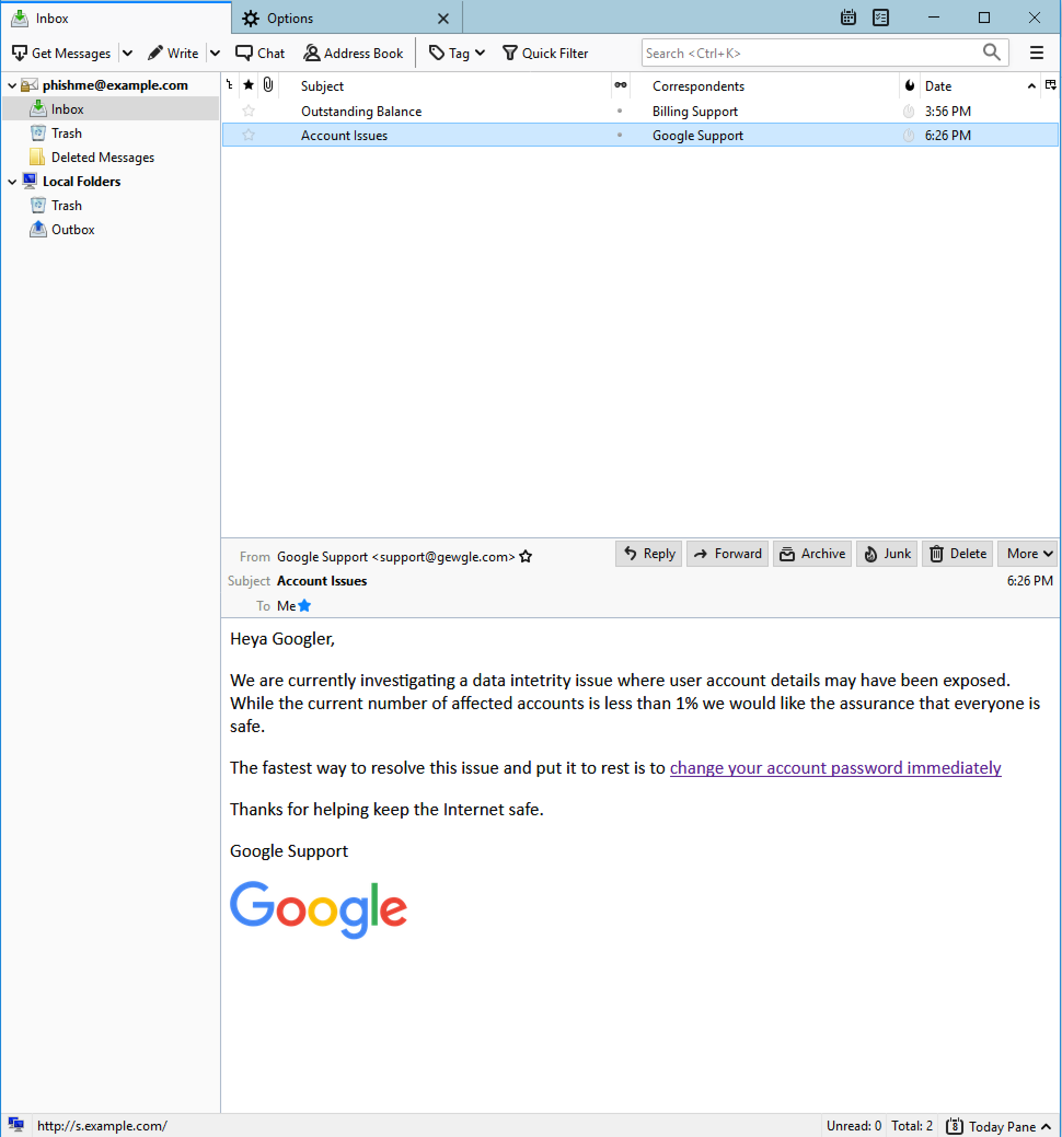Click the Write new email icon
The width and height of the screenshot is (1062, 1137).
tap(175, 53)
